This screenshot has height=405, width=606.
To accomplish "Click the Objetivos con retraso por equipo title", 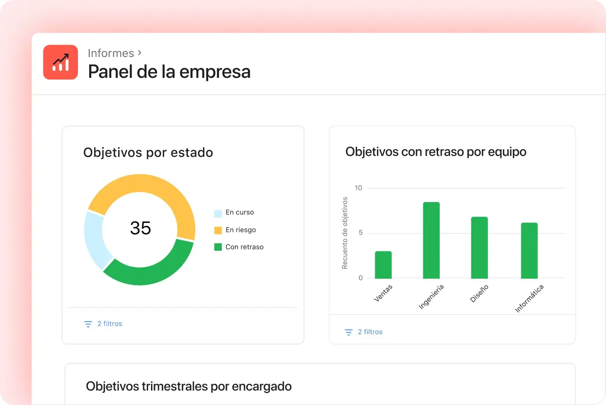I will pos(436,152).
